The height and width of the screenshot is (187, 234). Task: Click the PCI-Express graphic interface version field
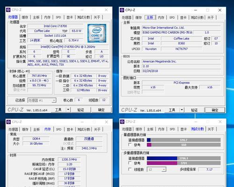(182, 83)
